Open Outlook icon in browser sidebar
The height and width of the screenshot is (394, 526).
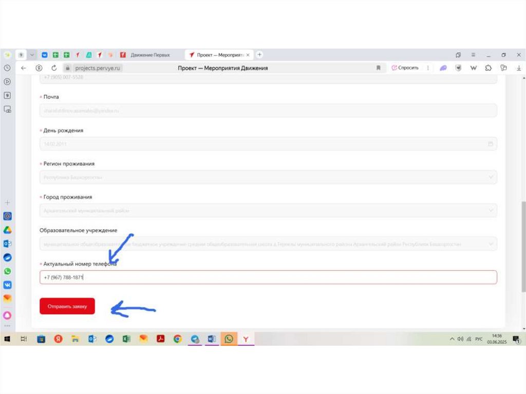point(7,243)
